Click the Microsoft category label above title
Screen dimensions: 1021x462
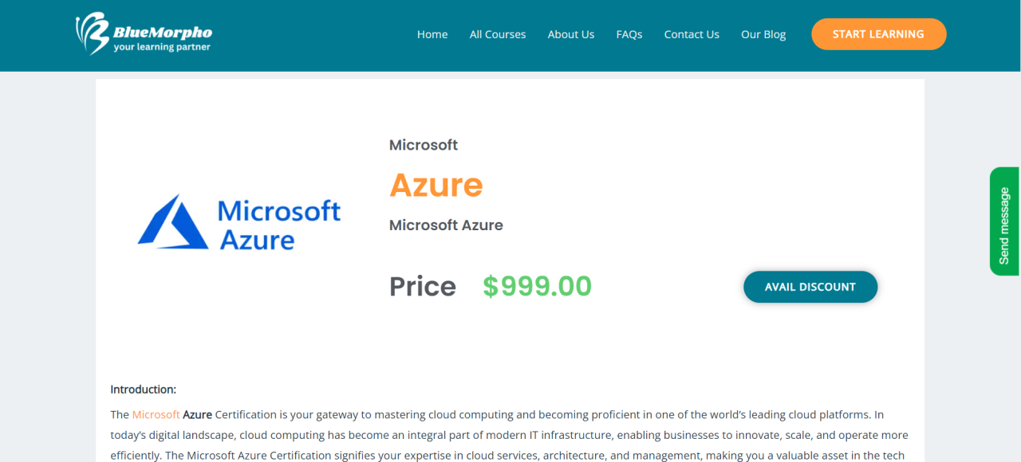(x=424, y=145)
